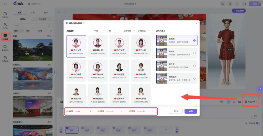Adjust the 语调 pitch slider
Screen dimensions: 263x136
pos(144,111)
